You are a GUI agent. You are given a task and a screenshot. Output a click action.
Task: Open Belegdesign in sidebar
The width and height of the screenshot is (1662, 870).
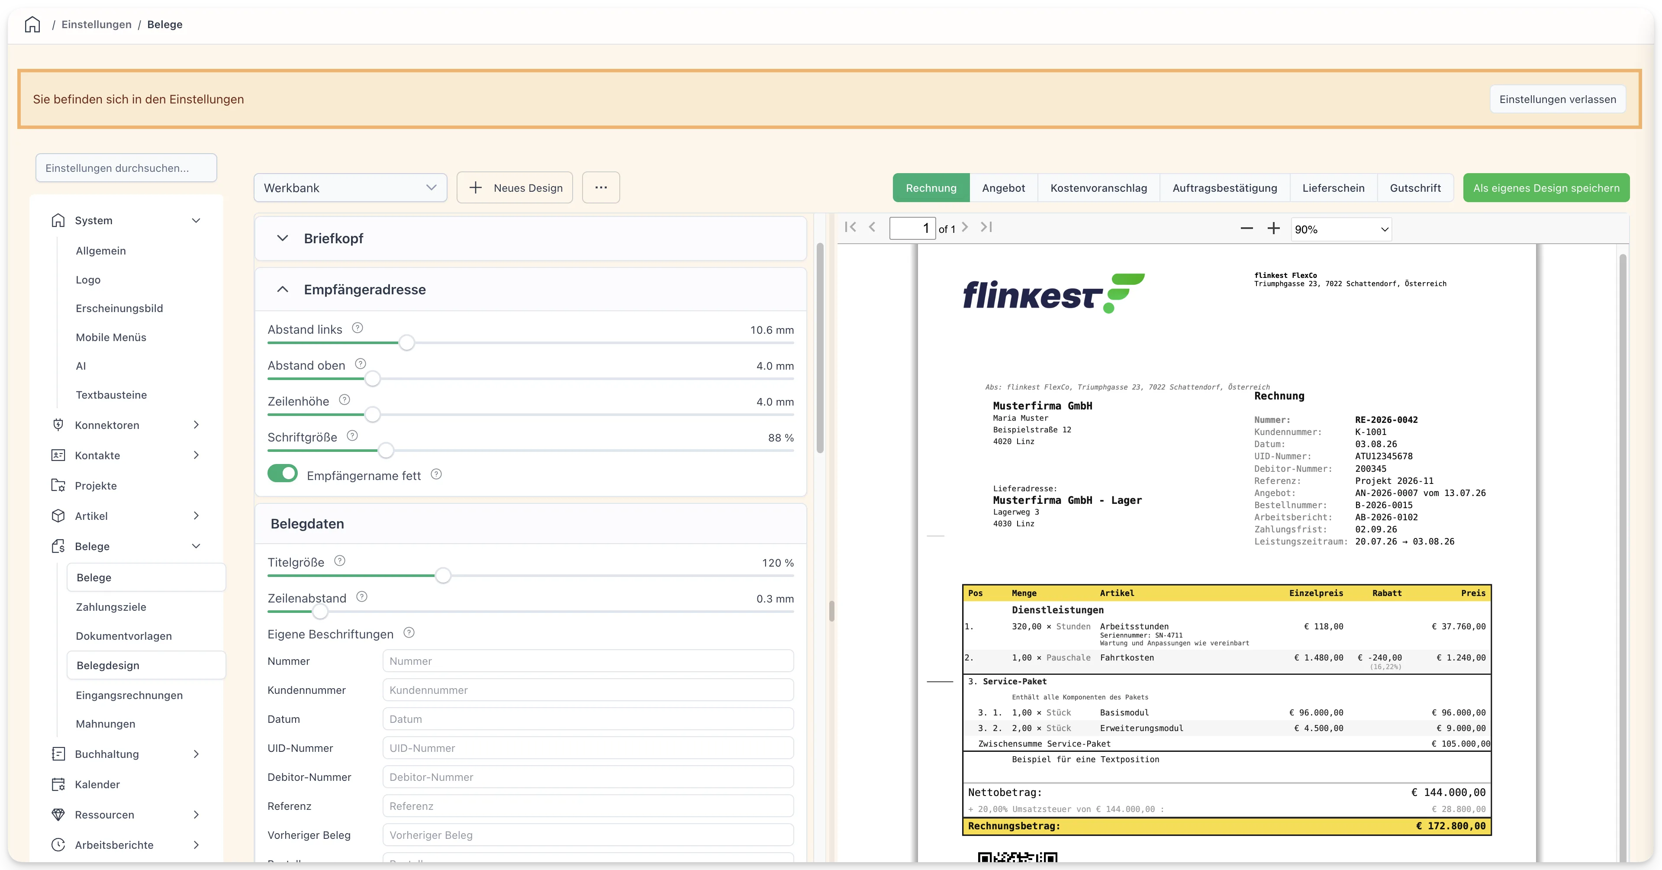click(146, 665)
